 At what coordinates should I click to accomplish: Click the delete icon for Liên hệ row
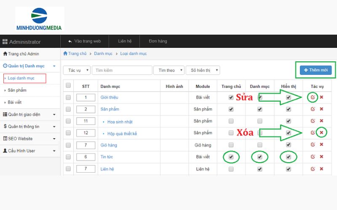pyautogui.click(x=321, y=169)
